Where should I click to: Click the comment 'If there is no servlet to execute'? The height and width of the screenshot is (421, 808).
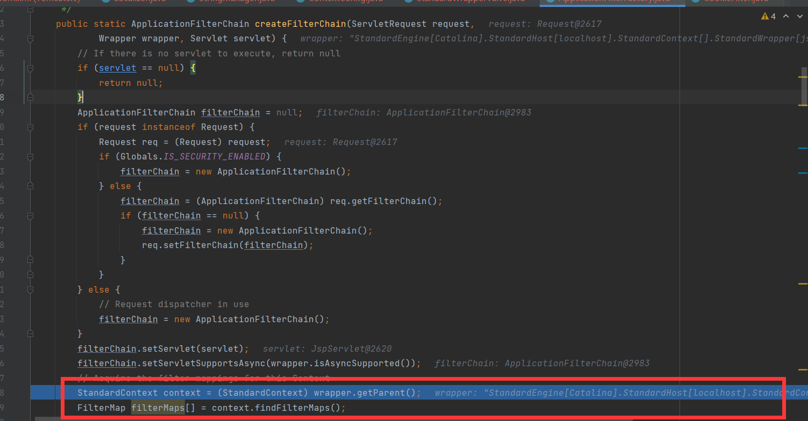209,54
